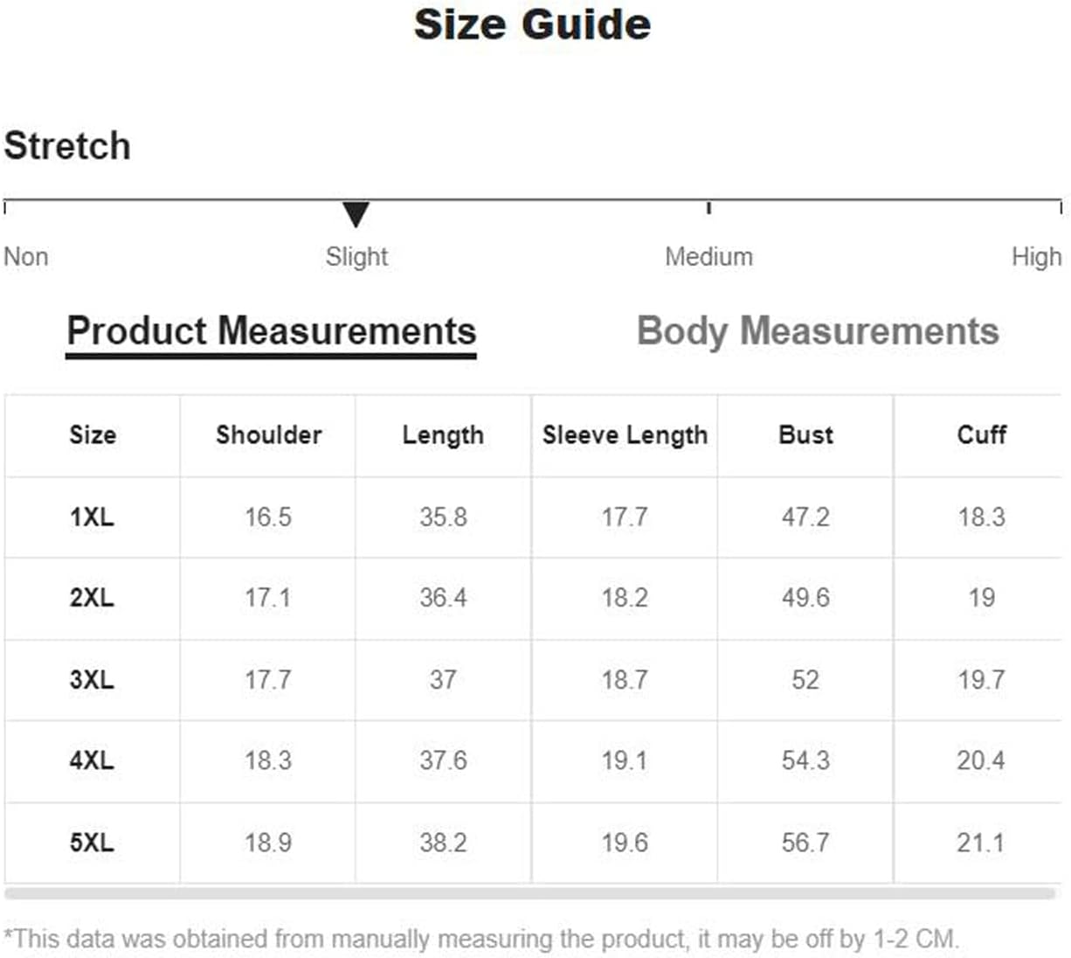Click the Length column header

click(443, 435)
